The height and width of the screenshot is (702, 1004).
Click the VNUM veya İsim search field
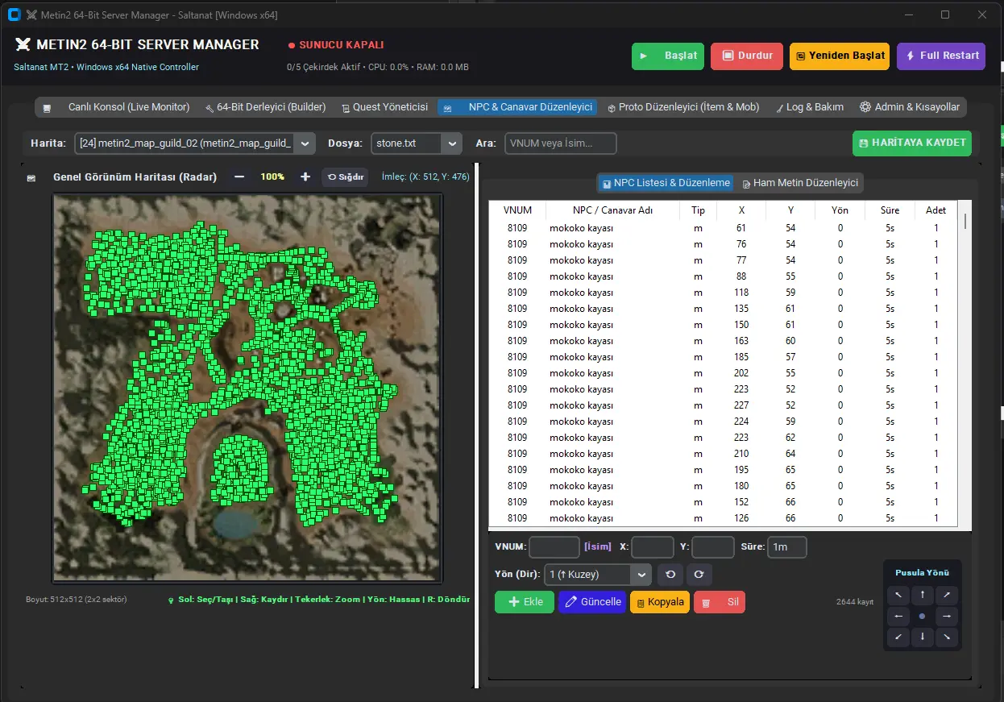[561, 143]
